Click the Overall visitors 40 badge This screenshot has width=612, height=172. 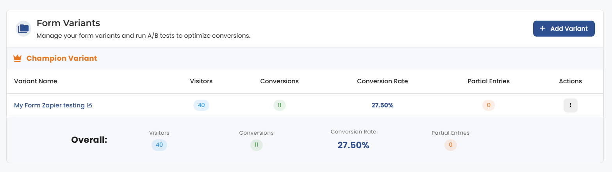tap(159, 145)
